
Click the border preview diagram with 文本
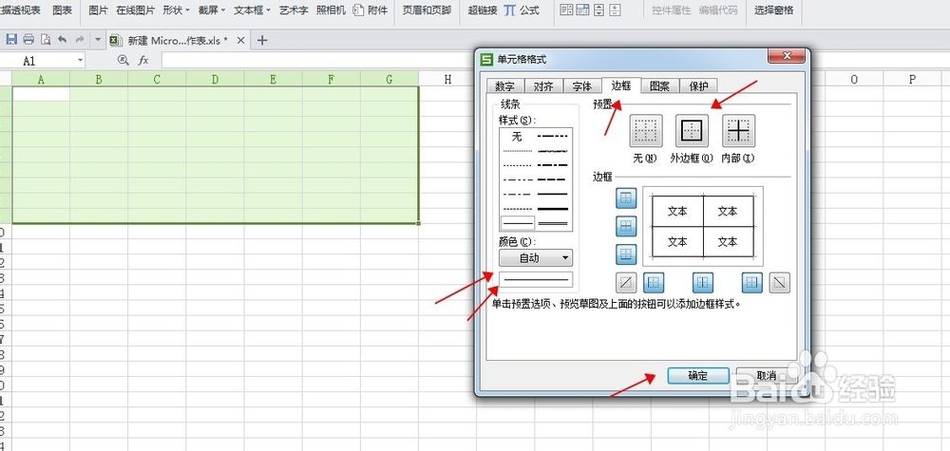pyautogui.click(x=703, y=226)
